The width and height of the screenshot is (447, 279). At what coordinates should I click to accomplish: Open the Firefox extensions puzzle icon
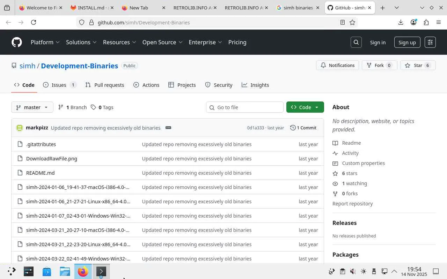click(x=426, y=22)
